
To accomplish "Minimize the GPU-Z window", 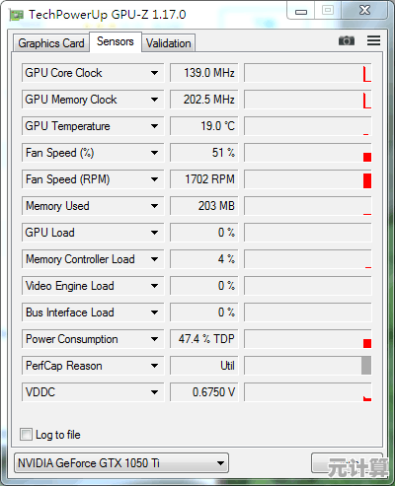I will [301, 11].
